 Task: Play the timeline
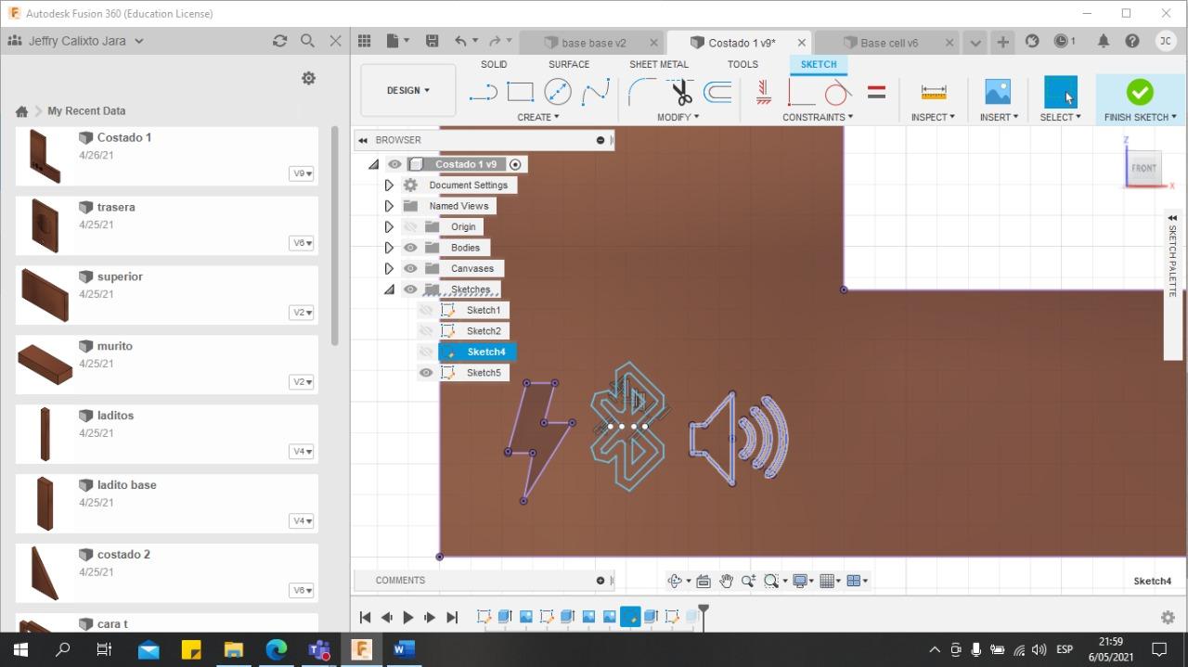click(x=407, y=617)
